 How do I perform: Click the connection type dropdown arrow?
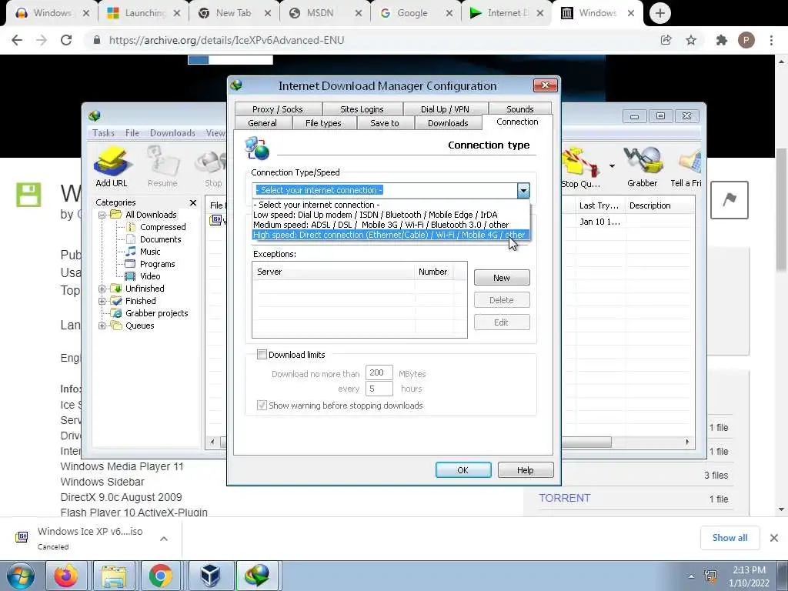tap(523, 191)
